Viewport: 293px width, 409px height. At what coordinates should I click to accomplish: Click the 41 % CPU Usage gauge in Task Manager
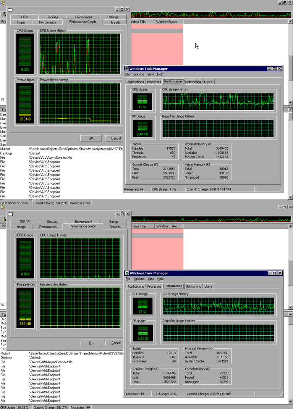click(142, 101)
